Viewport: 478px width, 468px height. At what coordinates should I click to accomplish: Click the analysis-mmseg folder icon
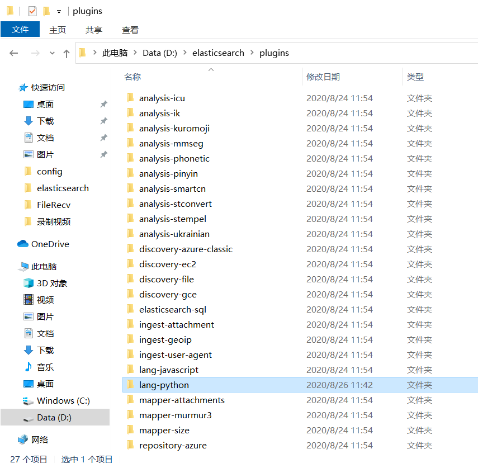[x=130, y=143]
